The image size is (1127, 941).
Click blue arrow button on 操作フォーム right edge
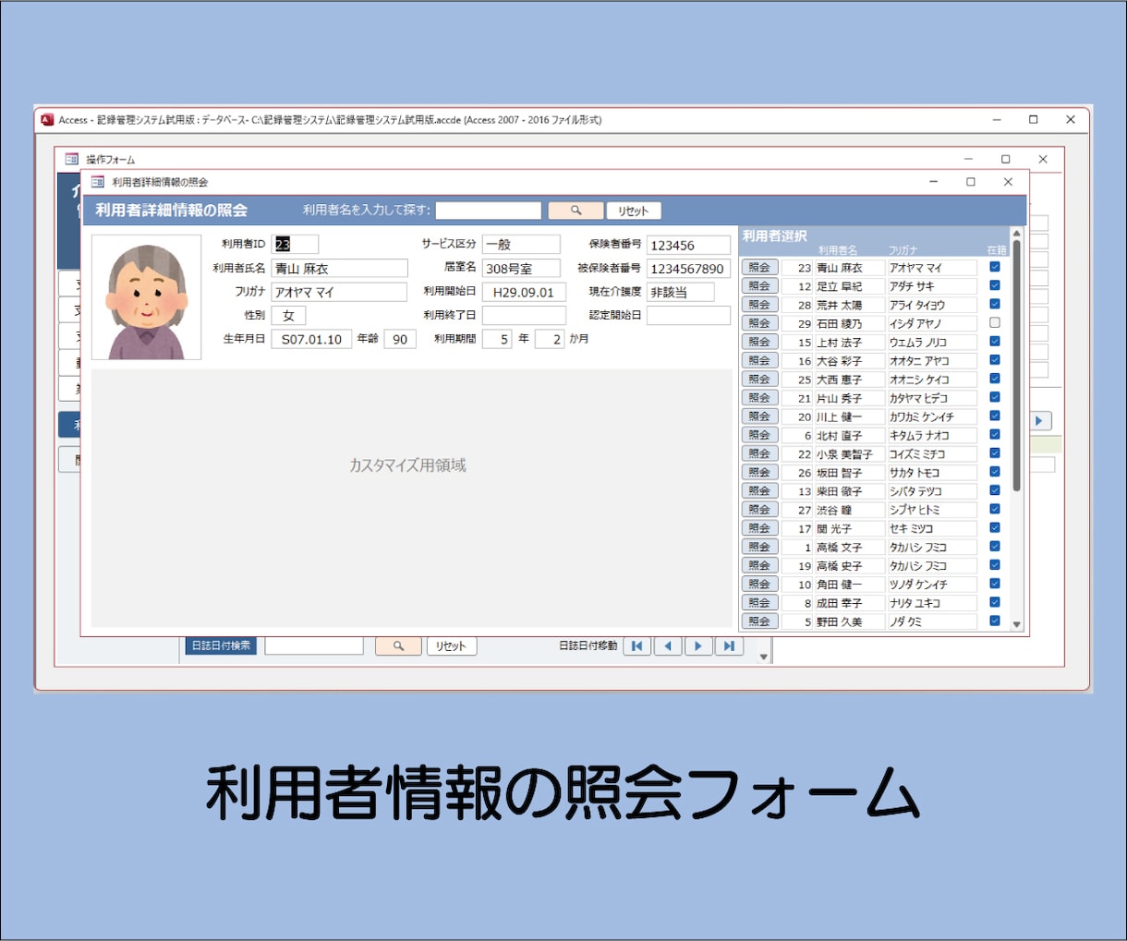(x=1039, y=421)
